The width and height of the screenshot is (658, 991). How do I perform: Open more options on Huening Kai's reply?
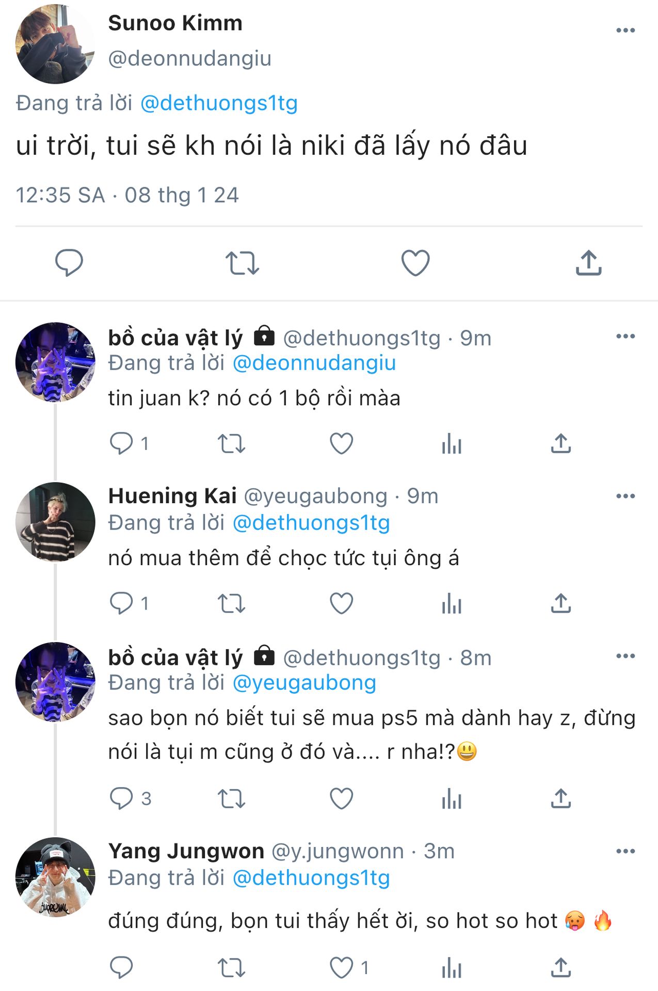(625, 497)
